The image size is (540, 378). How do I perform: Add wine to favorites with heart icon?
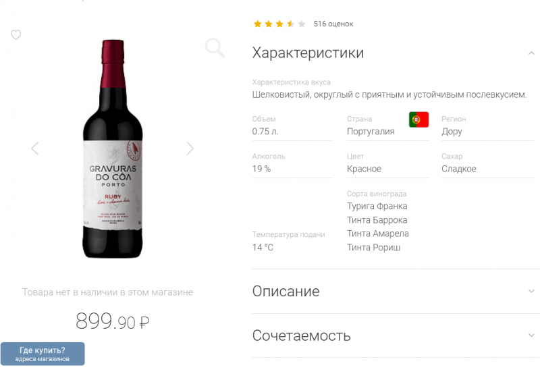(x=16, y=35)
